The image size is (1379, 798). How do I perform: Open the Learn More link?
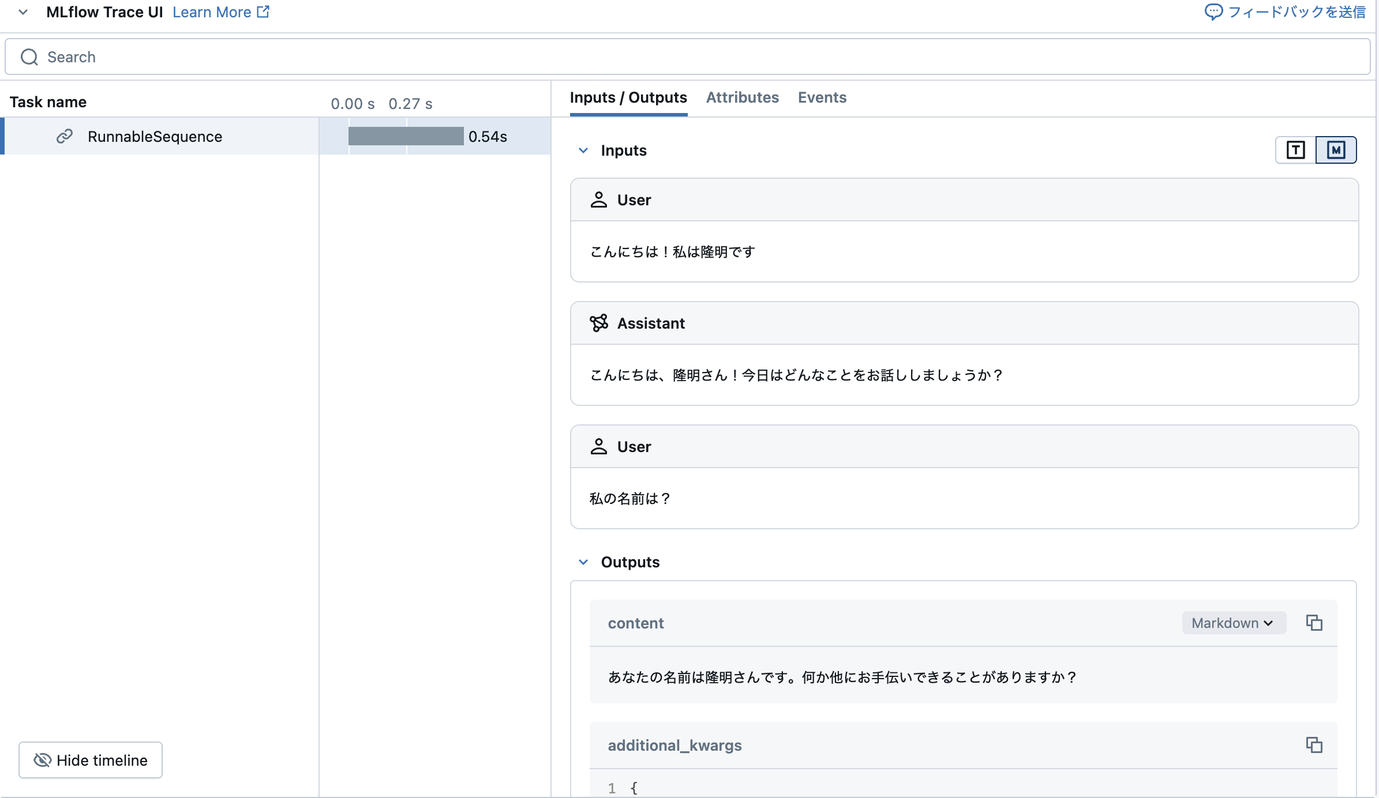[212, 12]
